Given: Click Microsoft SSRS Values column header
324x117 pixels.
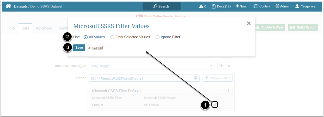Looking at the screenshot, I should point(160,98).
